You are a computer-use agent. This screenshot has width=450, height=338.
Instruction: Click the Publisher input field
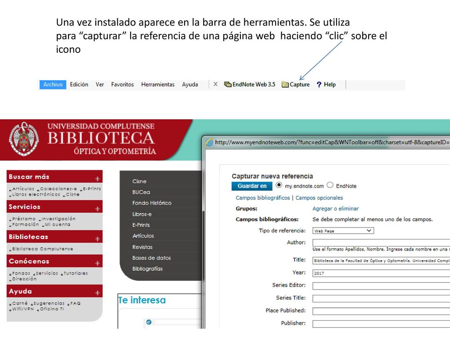[x=381, y=324]
